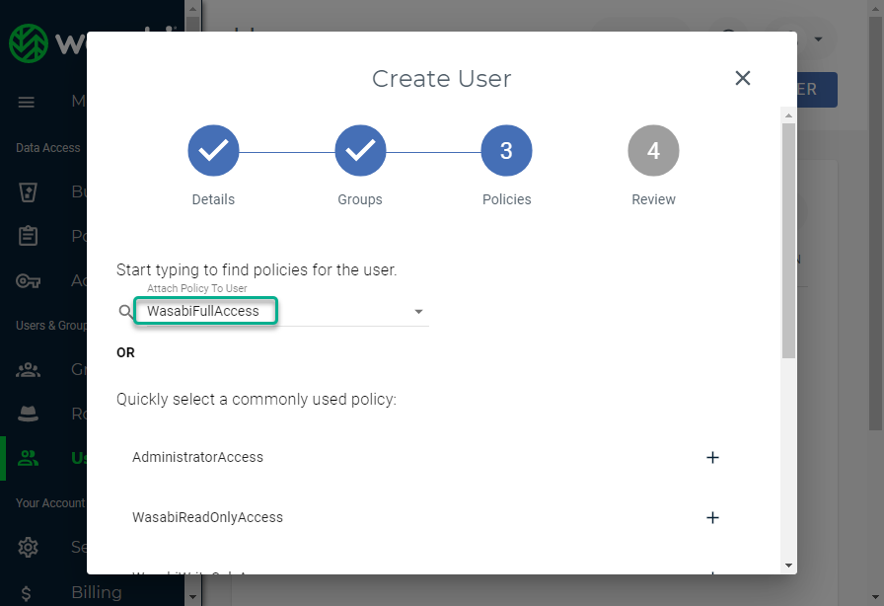Add the WasabiReadOnlyAccess policy with plus
The width and height of the screenshot is (884, 606).
(x=712, y=517)
